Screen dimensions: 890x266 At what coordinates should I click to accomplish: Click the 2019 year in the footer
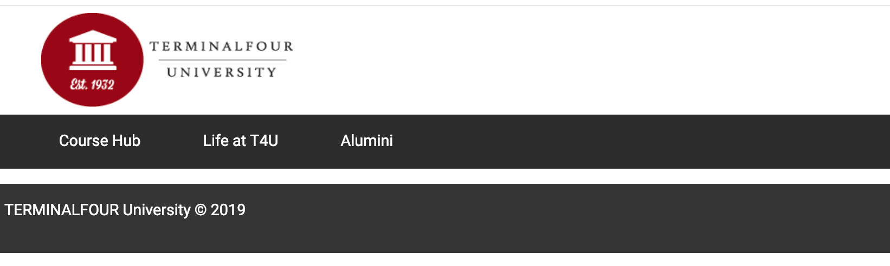click(228, 210)
